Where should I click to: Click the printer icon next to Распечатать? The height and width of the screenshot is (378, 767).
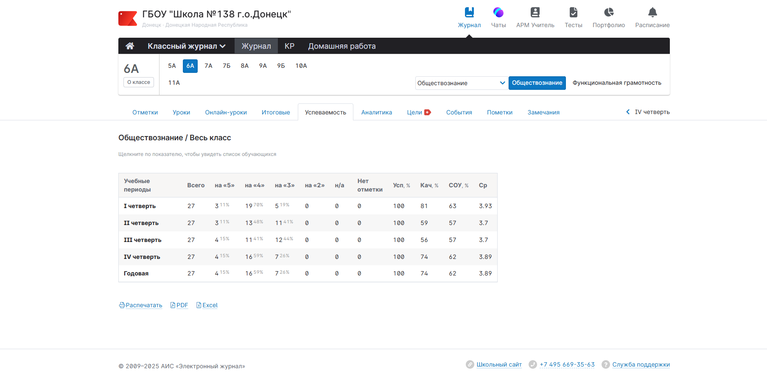point(122,305)
